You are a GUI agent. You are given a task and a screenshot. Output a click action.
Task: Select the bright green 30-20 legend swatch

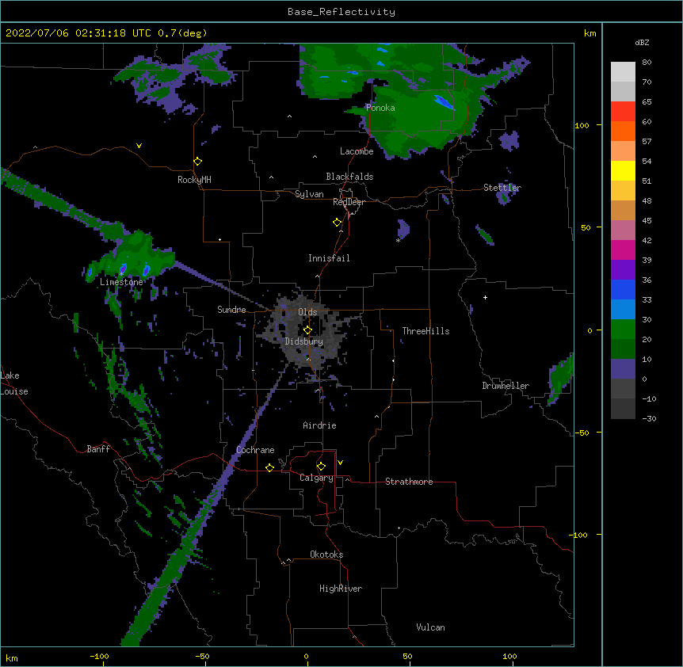pyautogui.click(x=623, y=330)
